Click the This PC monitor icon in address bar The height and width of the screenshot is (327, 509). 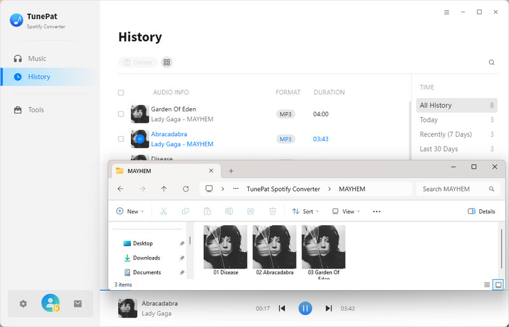tap(209, 189)
